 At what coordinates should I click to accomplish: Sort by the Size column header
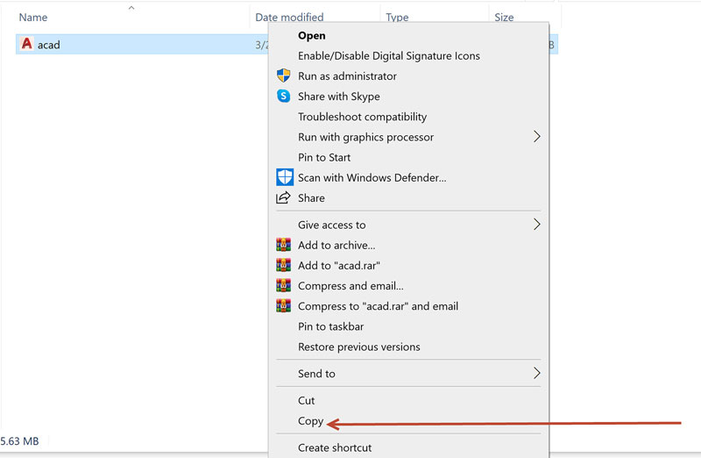(504, 17)
